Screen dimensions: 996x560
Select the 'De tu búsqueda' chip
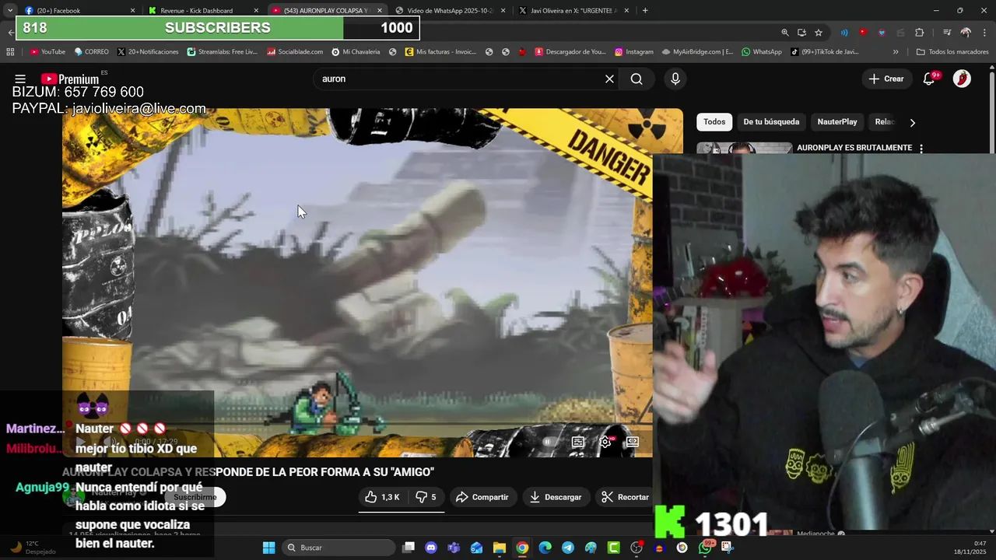coord(771,122)
